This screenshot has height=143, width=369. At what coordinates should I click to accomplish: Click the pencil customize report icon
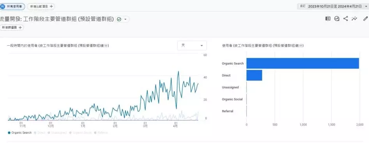(365, 19)
